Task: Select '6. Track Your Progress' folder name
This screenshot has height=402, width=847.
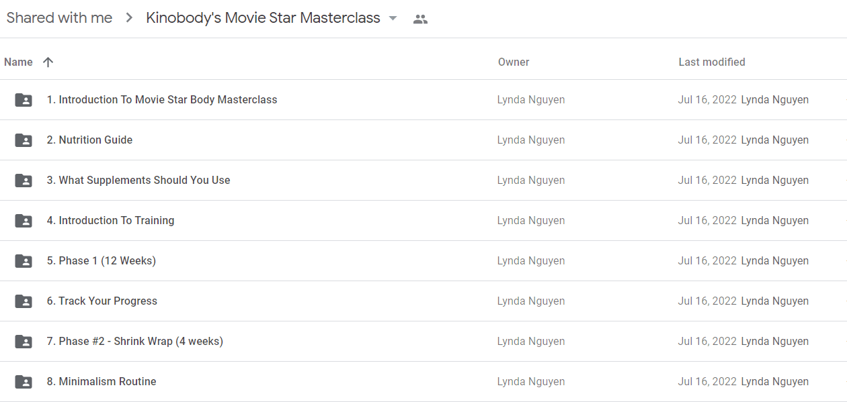Action: coord(102,301)
